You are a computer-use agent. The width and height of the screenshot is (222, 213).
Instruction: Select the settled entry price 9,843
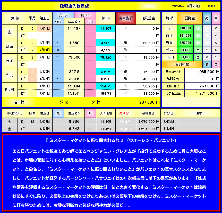pos(74,129)
